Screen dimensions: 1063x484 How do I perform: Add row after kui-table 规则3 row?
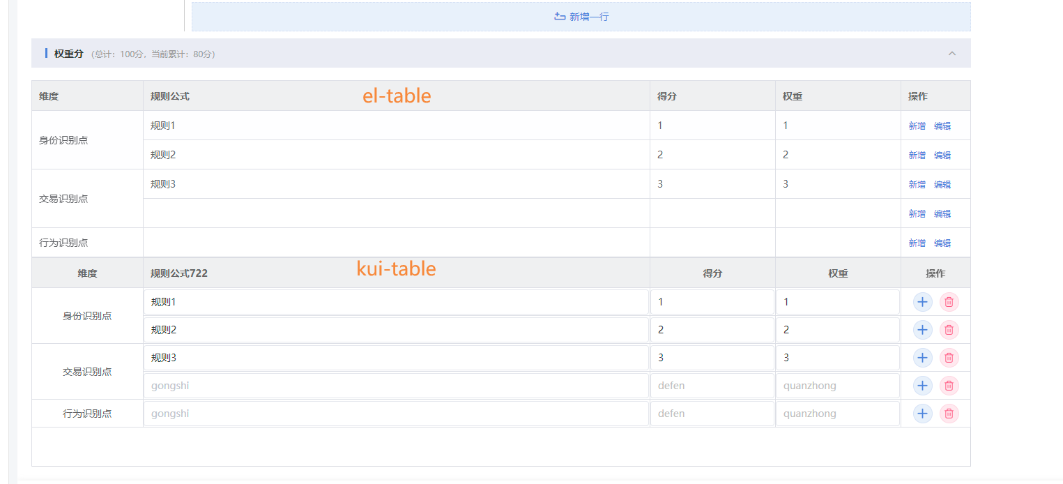click(x=922, y=358)
